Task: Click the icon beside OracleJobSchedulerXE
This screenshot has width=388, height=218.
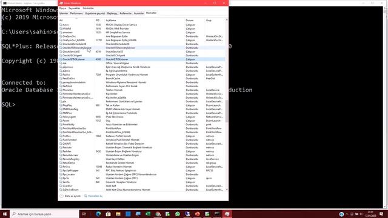Action: tap(61, 44)
